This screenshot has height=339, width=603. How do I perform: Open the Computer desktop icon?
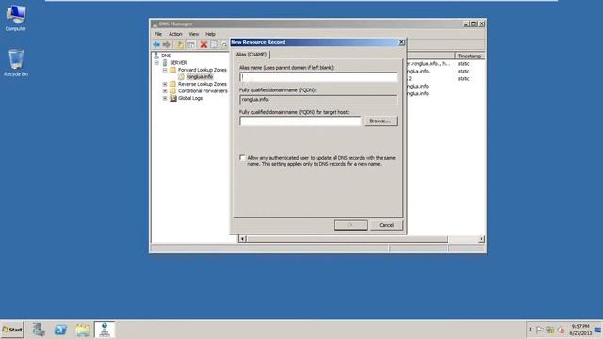[16, 18]
